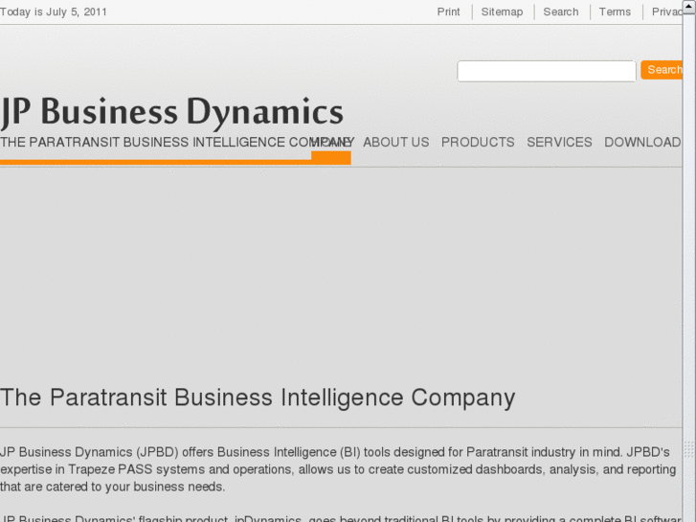Open the Privacy link
The height and width of the screenshot is (522, 696).
[x=666, y=12]
